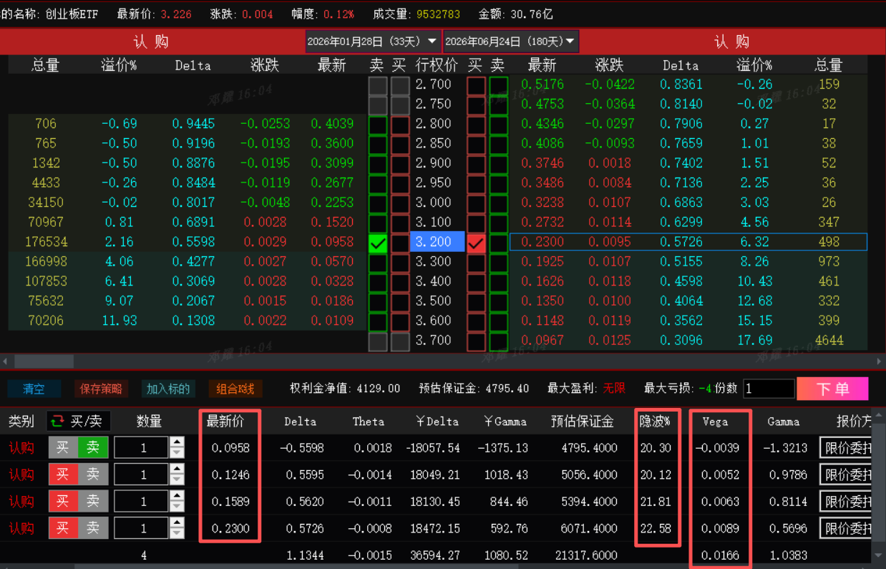Select 买 in the second strategy row
This screenshot has height=569, width=886.
click(x=63, y=475)
